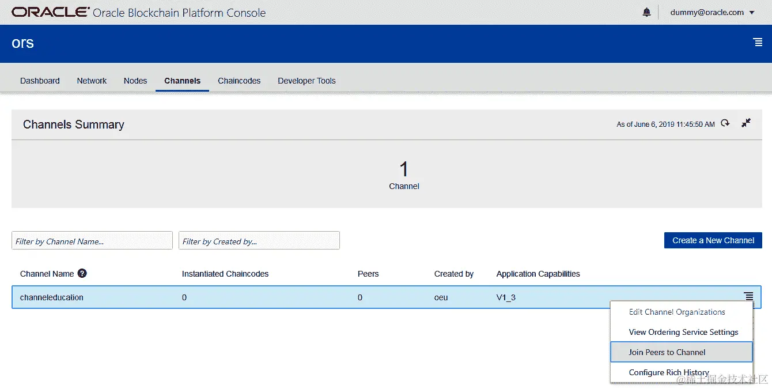Open the channeleducation row actions menu icon

coord(748,296)
